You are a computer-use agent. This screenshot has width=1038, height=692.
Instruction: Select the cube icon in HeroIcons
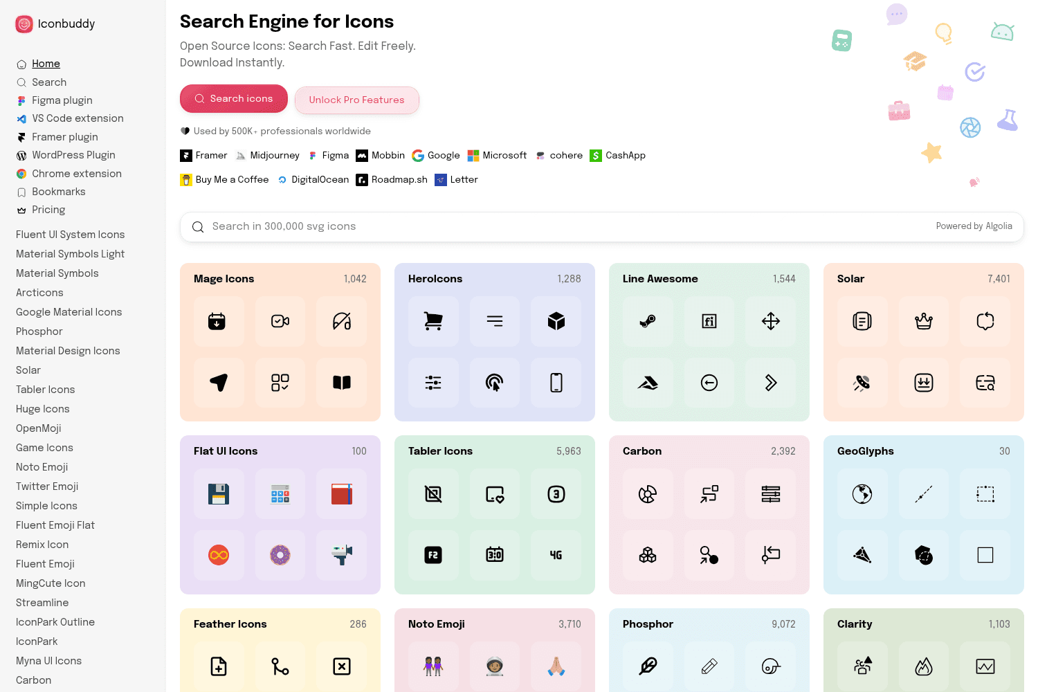tap(556, 321)
